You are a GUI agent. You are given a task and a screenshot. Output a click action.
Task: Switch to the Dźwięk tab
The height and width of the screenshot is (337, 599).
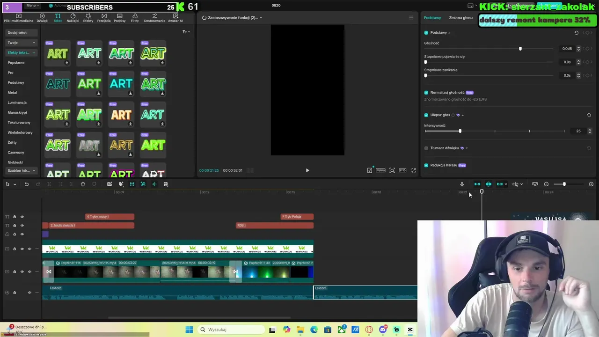pos(42,18)
